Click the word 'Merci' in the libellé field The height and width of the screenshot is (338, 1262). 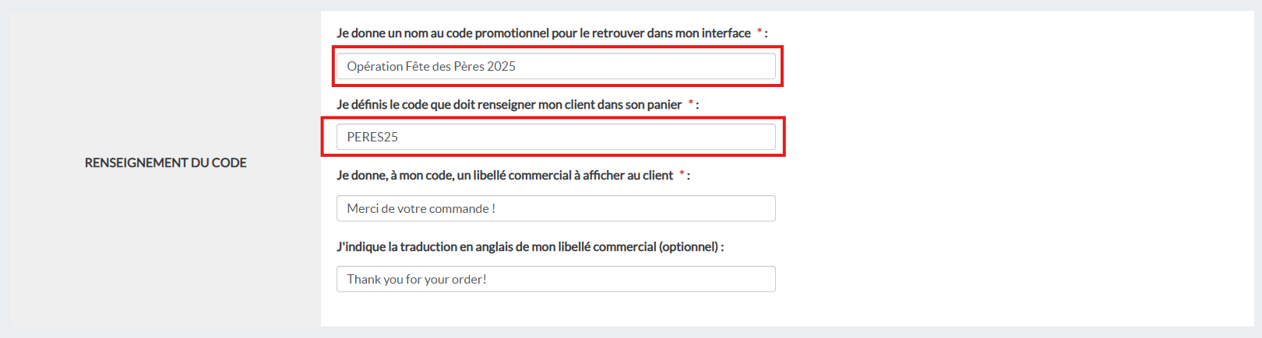362,209
